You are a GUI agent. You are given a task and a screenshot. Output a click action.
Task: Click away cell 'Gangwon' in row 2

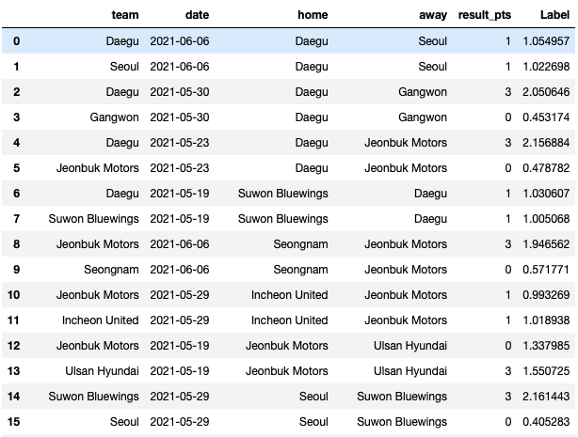pyautogui.click(x=423, y=92)
